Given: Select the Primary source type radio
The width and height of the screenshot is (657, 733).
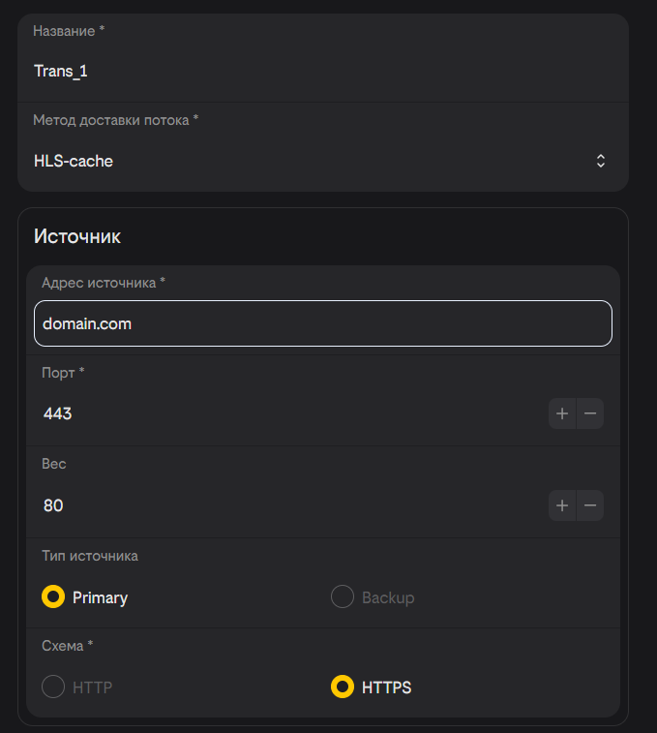Looking at the screenshot, I should point(53,597).
